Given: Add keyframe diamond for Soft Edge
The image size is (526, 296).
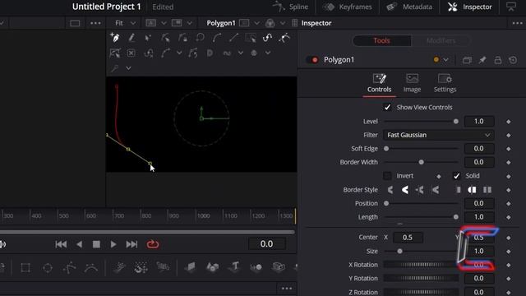Looking at the screenshot, I should 509,149.
